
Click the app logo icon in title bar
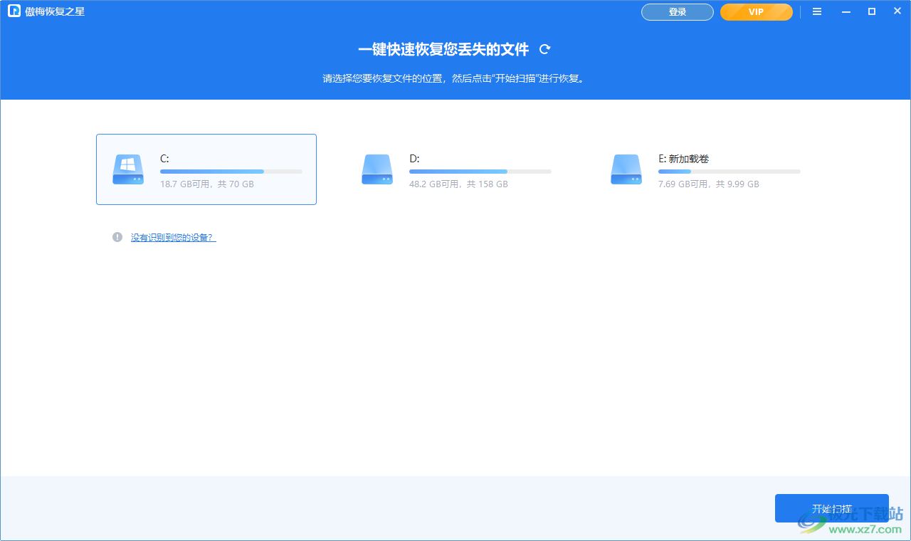[x=14, y=11]
